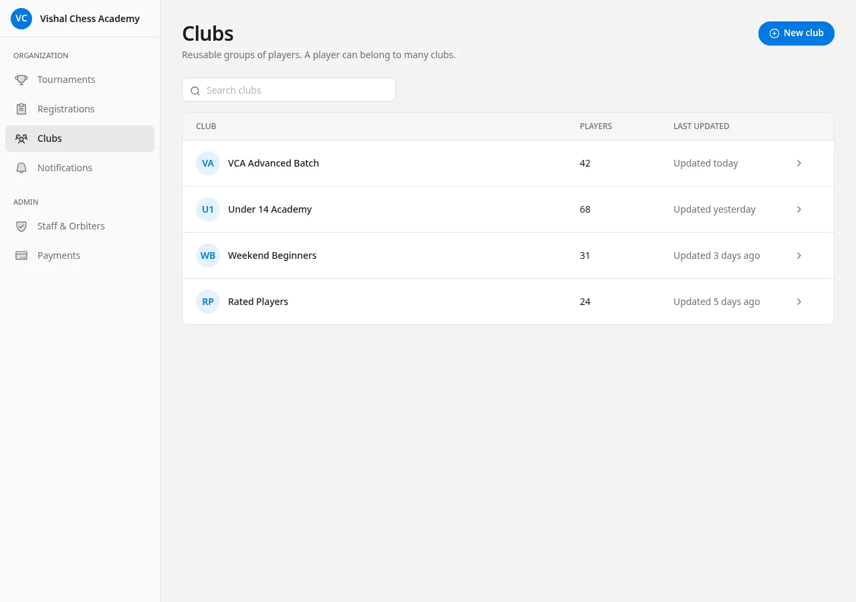Viewport: 856px width, 602px height.
Task: Click the Weekend Beginners name
Action: point(272,256)
